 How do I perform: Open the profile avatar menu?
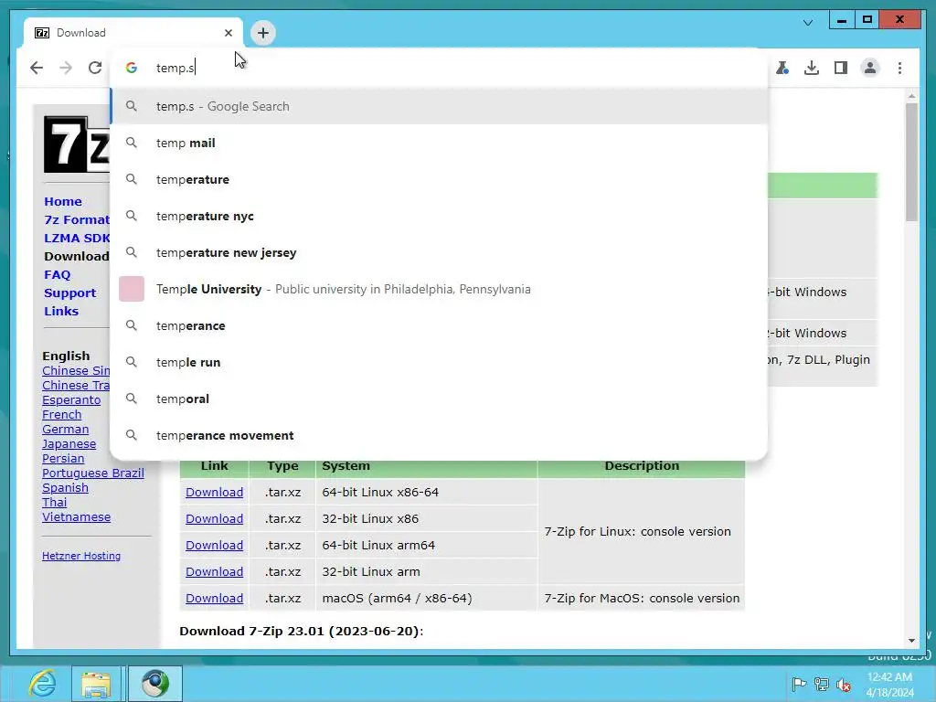point(870,68)
